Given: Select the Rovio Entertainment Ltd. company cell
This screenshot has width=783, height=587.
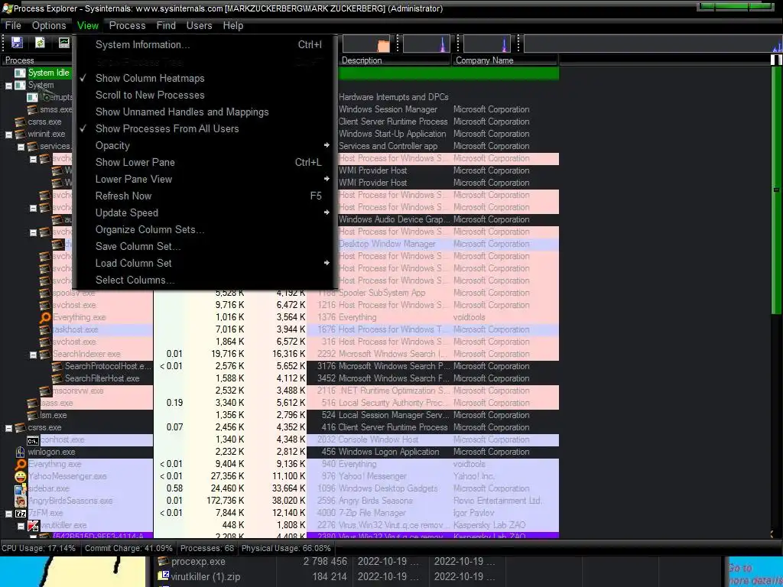Looking at the screenshot, I should [497, 501].
